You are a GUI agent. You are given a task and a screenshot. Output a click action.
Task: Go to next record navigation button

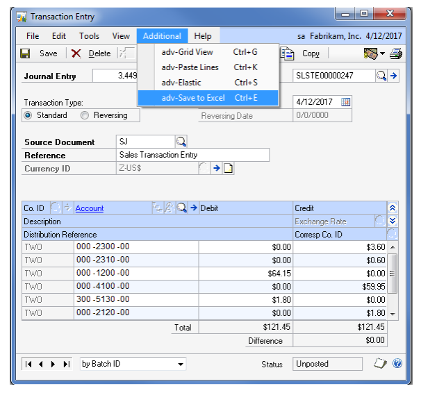point(53,364)
